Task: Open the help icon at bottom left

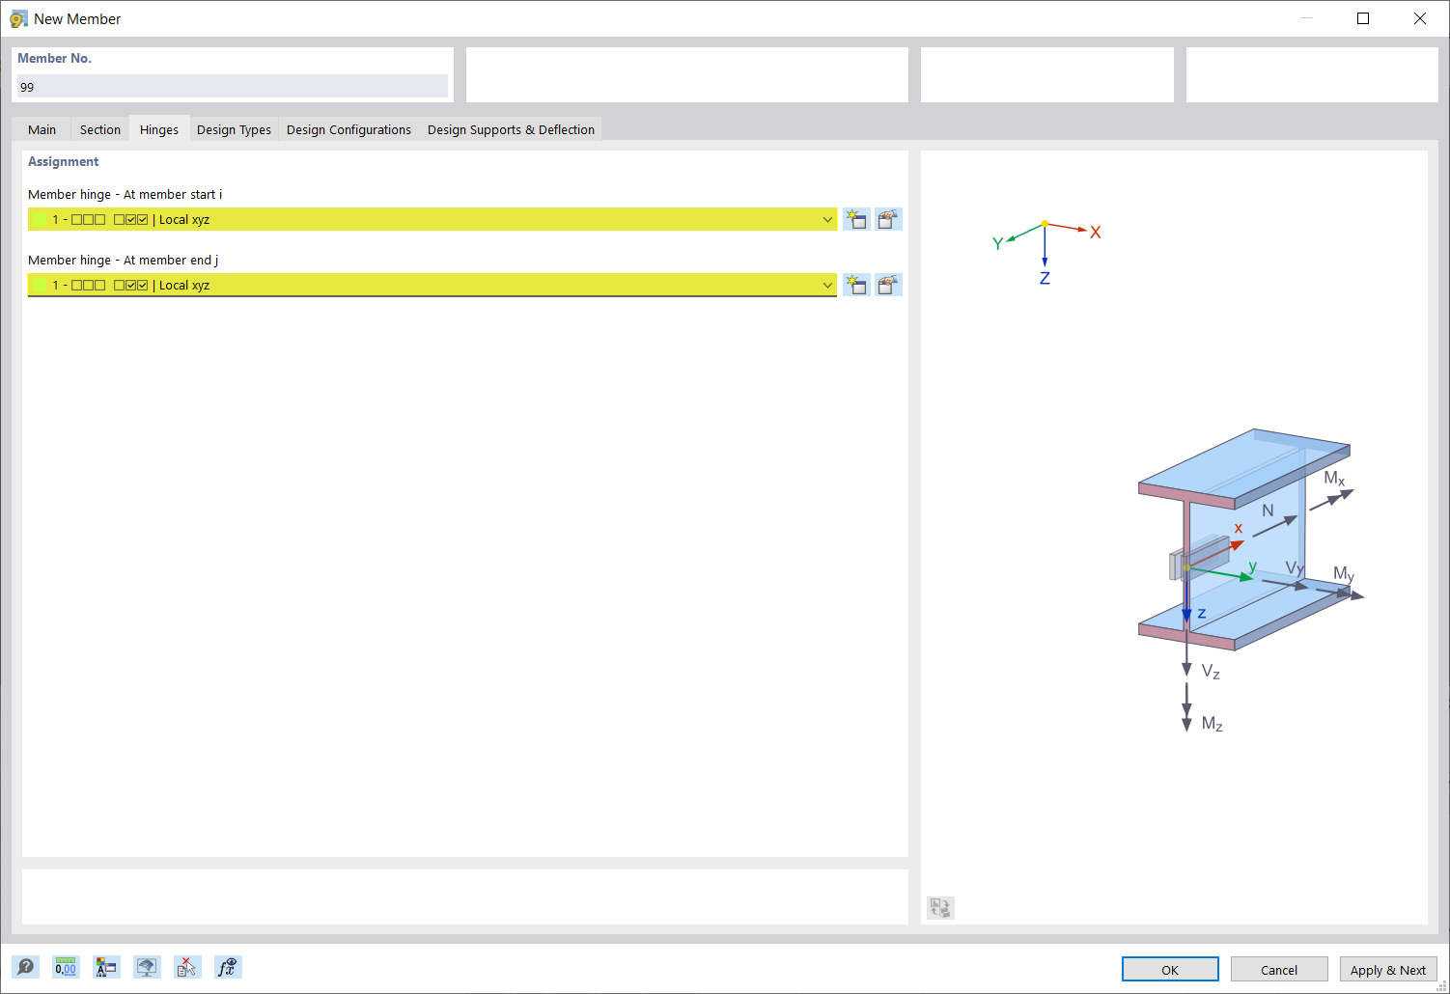Action: (x=26, y=967)
